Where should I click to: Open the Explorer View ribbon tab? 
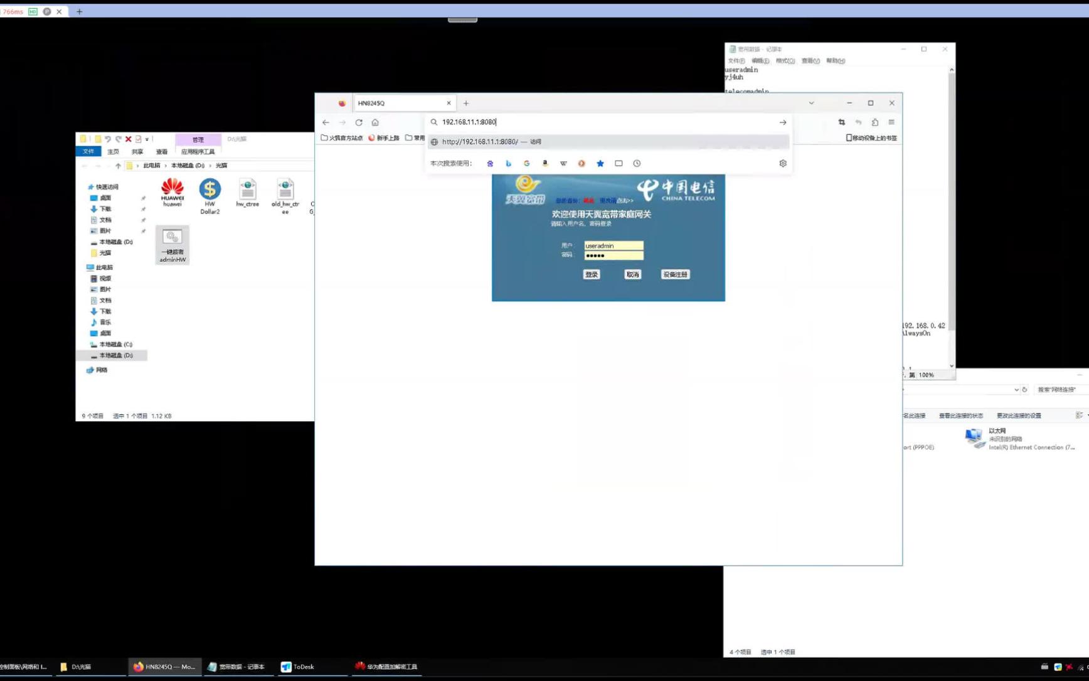[x=162, y=152]
